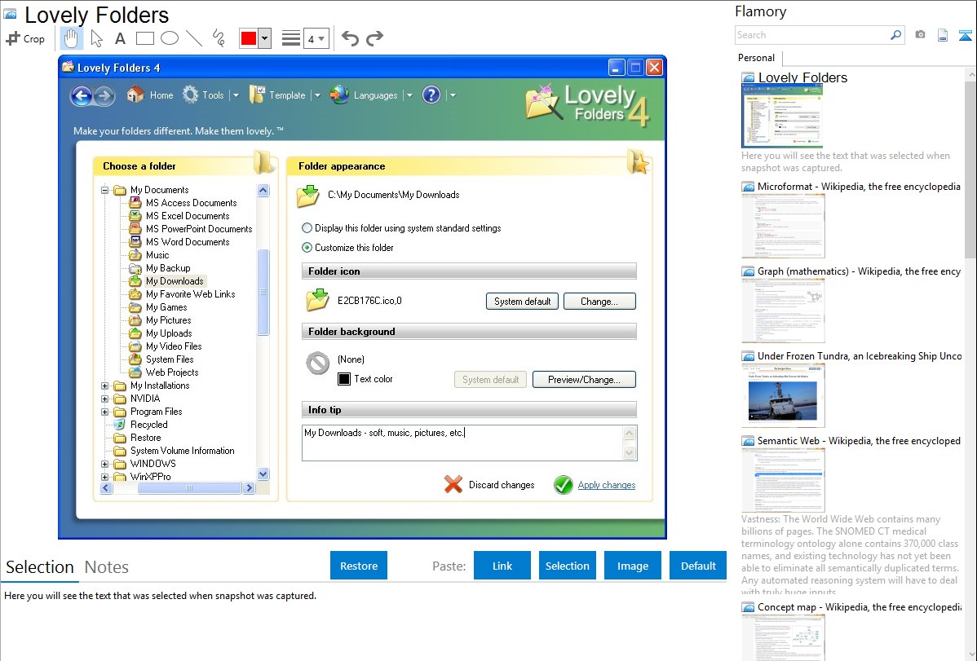This screenshot has height=661, width=977.
Task: Select the hand pan tool
Action: coord(72,38)
